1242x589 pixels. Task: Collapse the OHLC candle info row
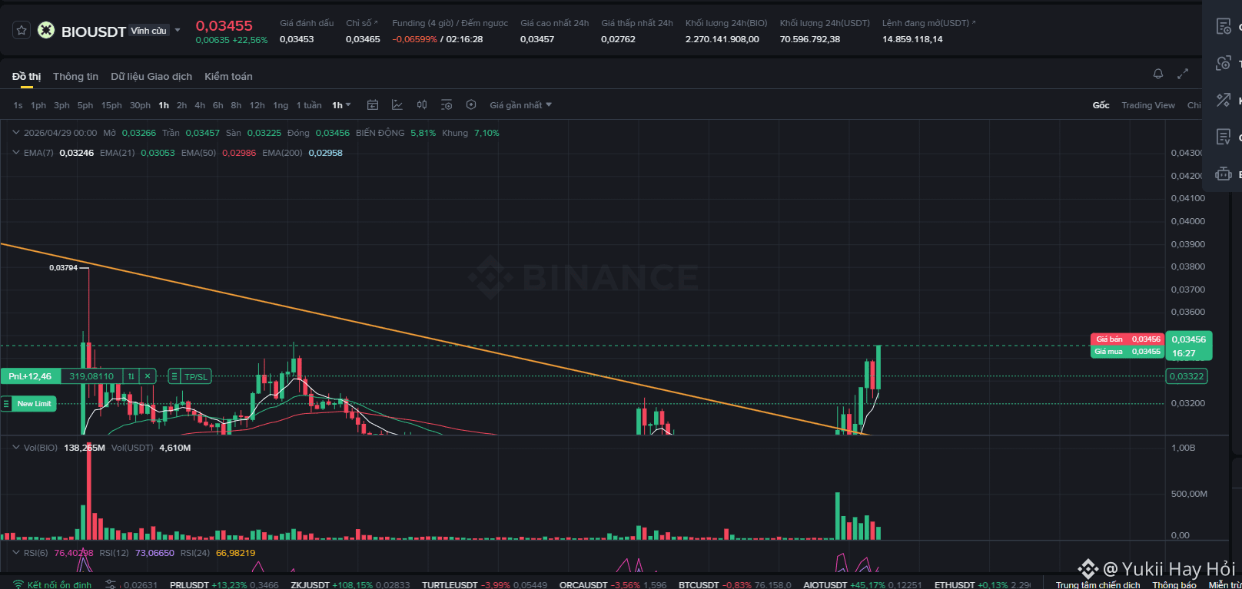pos(16,133)
